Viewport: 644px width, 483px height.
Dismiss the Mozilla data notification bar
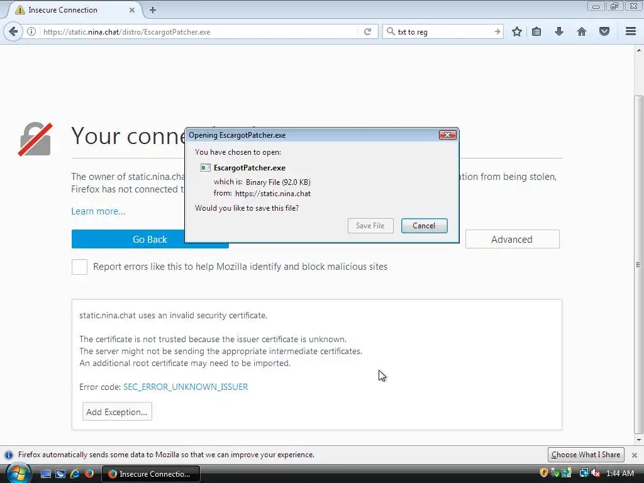[635, 455]
